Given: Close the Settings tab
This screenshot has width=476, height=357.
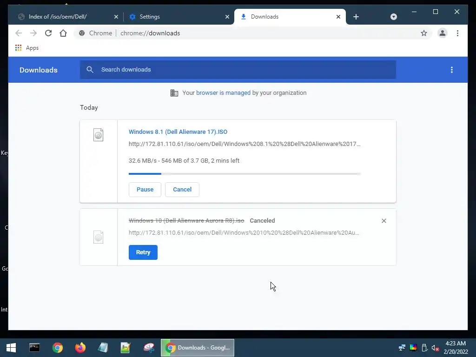Looking at the screenshot, I should 227,17.
